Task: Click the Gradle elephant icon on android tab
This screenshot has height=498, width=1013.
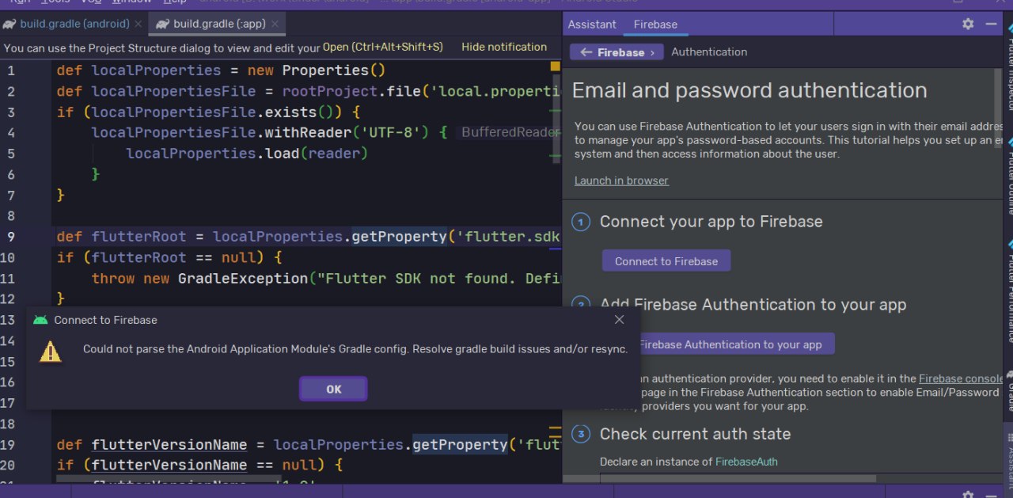Action: click(x=10, y=24)
